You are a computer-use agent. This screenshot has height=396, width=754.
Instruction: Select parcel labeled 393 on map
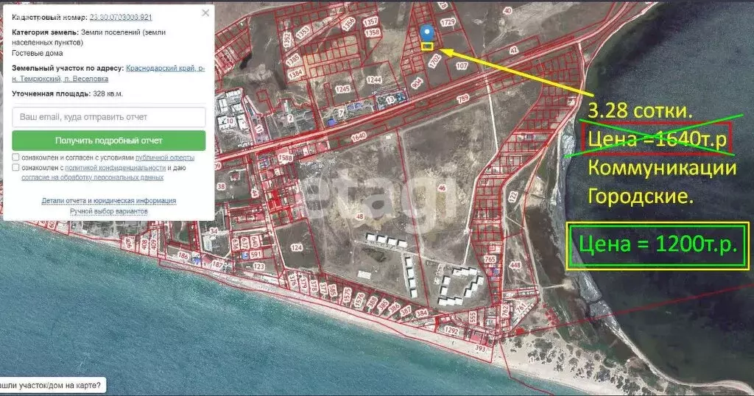point(480,347)
